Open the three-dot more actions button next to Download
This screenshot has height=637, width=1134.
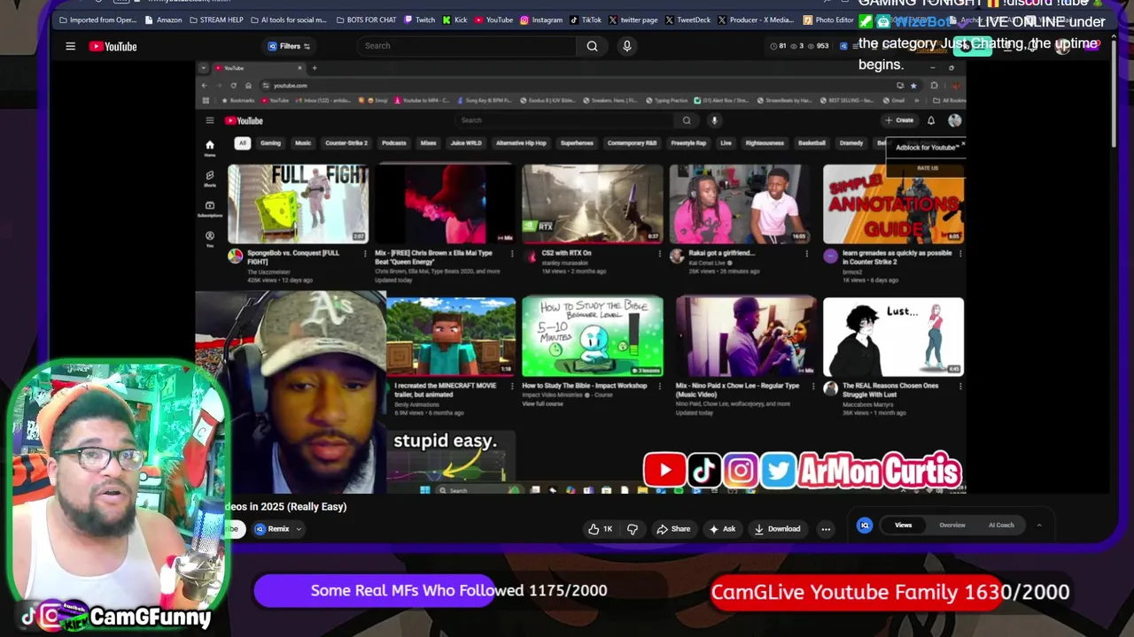826,529
